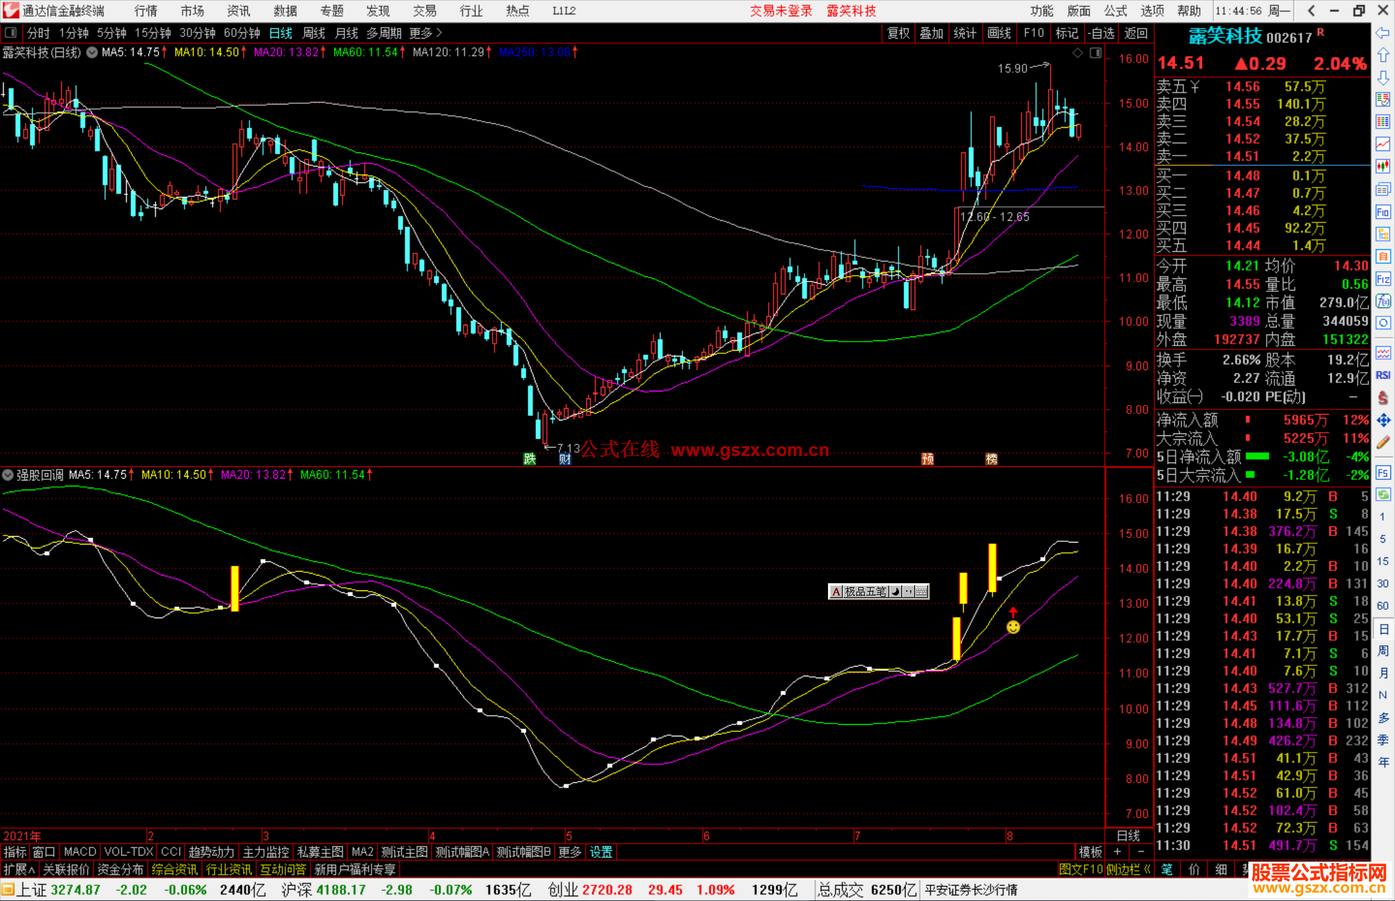
Task: Click the diamond icon at chart top-right
Action: (1077, 53)
